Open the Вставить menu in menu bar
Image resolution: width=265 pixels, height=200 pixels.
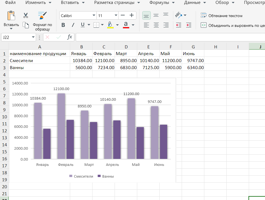73,3
